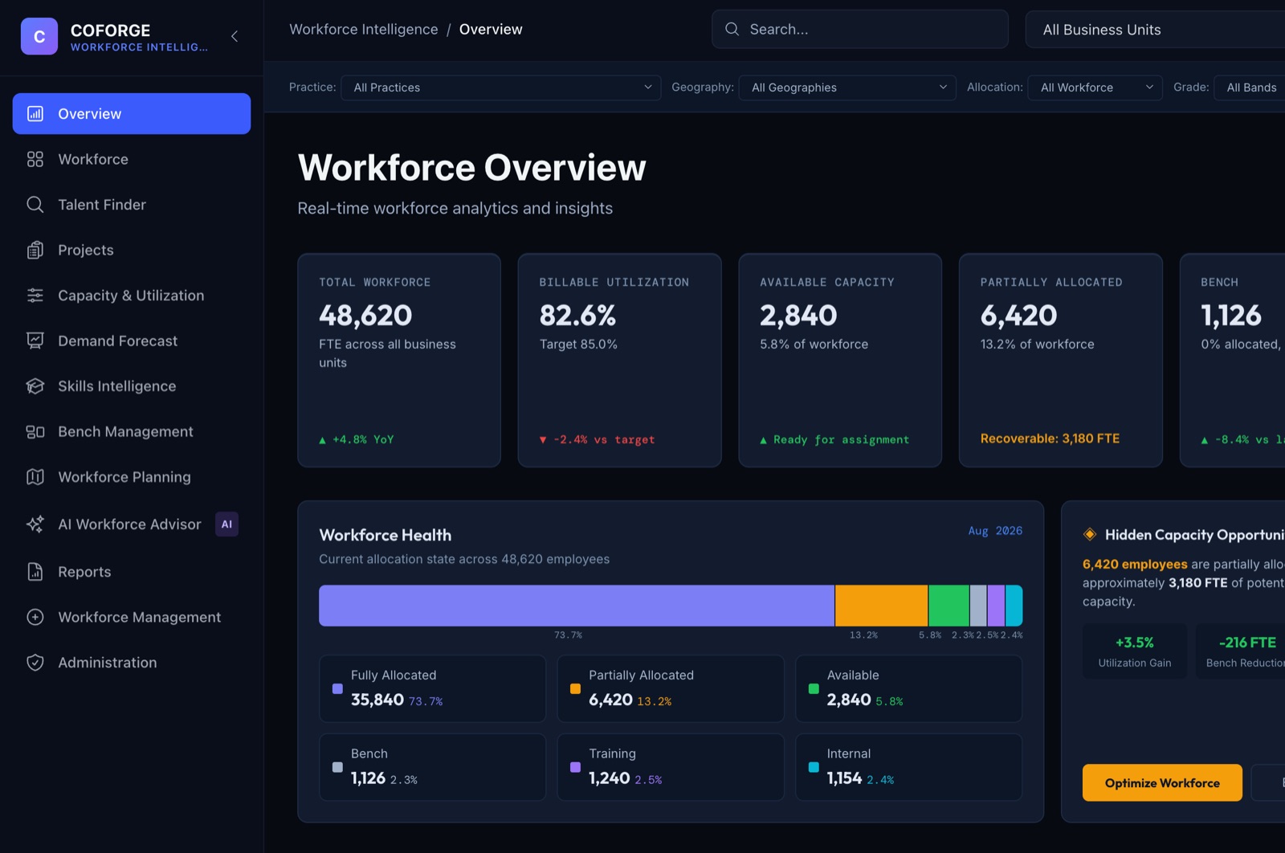The height and width of the screenshot is (853, 1285).
Task: Click the Search input field
Action: pyautogui.click(x=860, y=29)
